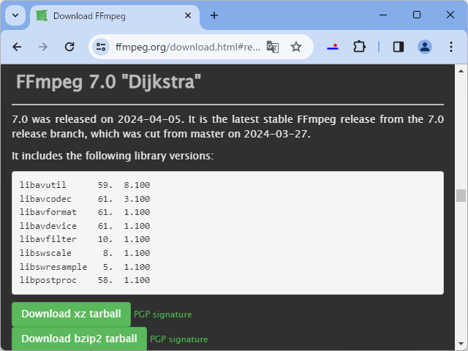Click the FFmpeg 7.0 "Dijkstra" heading
Viewport: 468px width, 351px height.
point(109,82)
